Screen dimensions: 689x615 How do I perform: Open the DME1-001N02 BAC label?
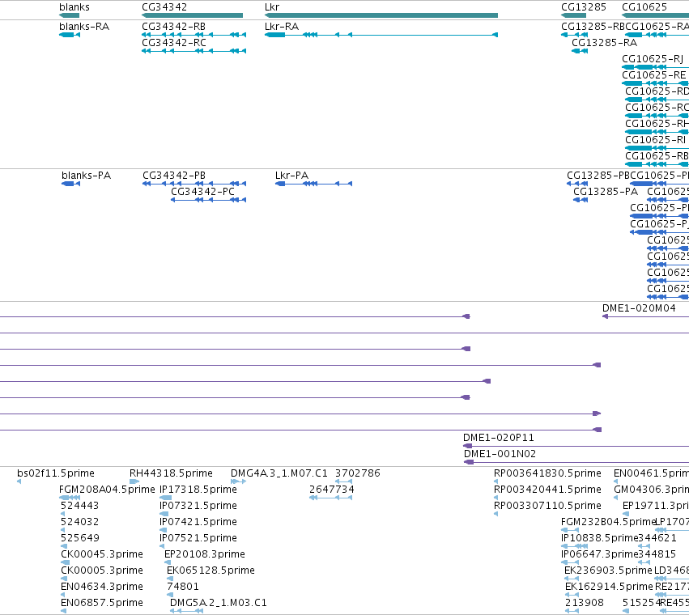(x=500, y=454)
